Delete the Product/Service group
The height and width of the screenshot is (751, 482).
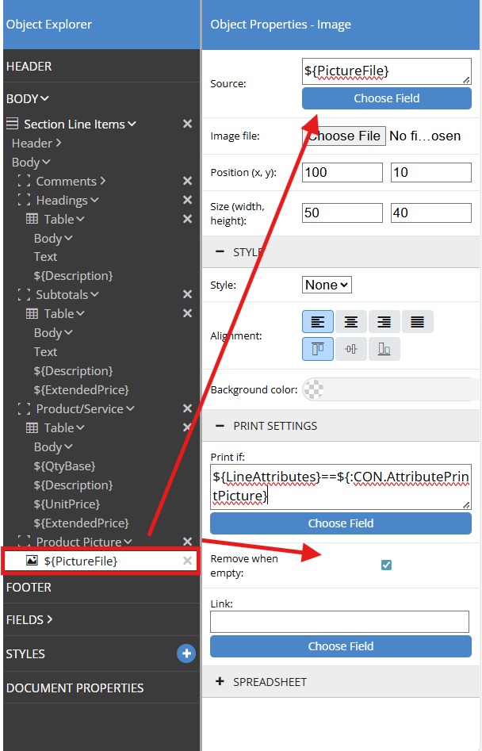[x=188, y=408]
